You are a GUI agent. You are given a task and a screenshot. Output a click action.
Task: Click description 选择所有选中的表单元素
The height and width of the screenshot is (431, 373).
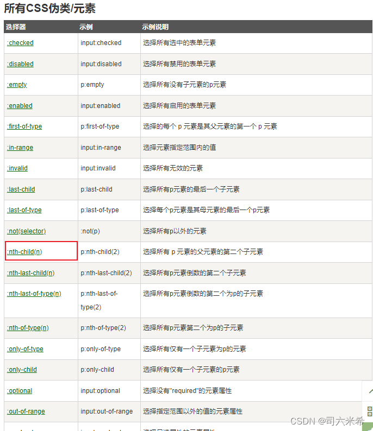click(x=179, y=43)
